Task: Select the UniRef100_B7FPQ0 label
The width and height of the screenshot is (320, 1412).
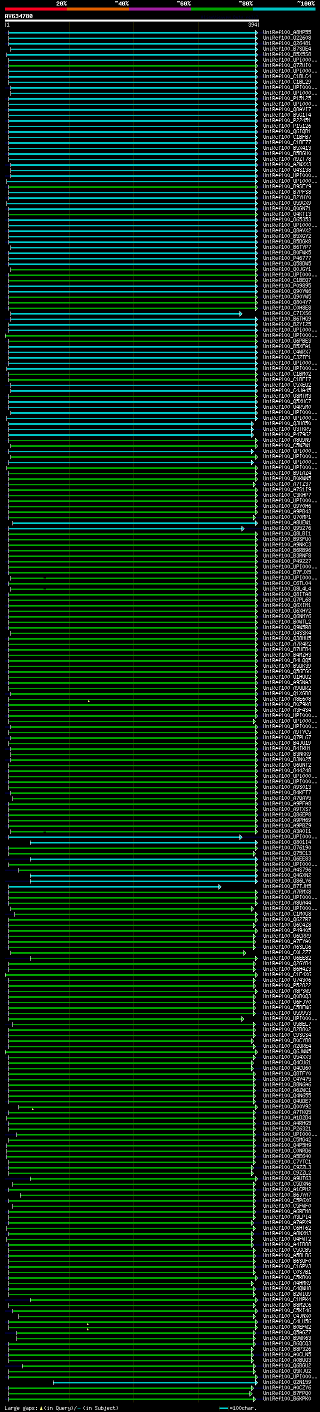Action: pos(286,1393)
